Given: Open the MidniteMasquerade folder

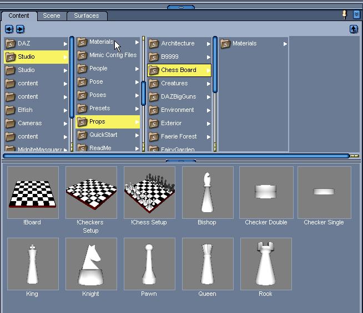Looking at the screenshot, I should [36, 149].
